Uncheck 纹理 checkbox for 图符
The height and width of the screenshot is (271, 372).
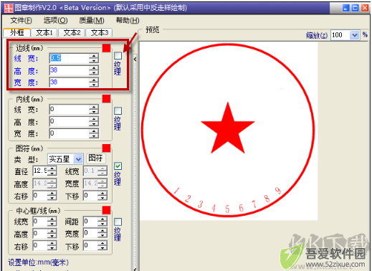tap(118, 166)
